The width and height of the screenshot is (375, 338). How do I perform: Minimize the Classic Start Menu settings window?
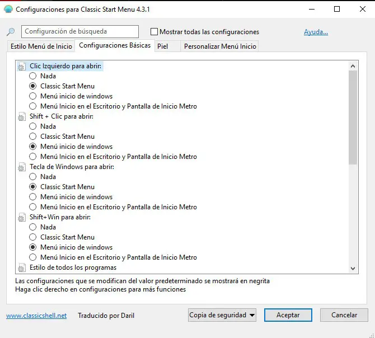coord(312,9)
